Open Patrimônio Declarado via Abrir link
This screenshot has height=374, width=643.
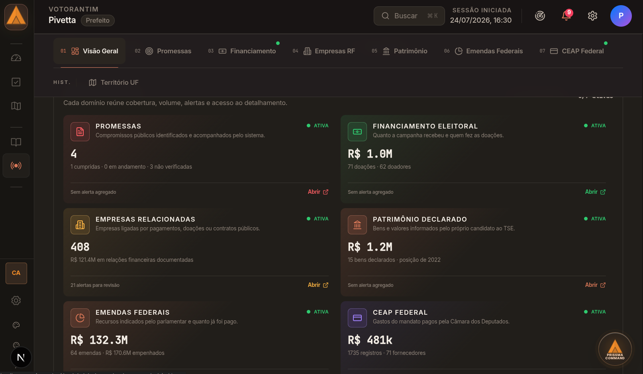pos(595,285)
